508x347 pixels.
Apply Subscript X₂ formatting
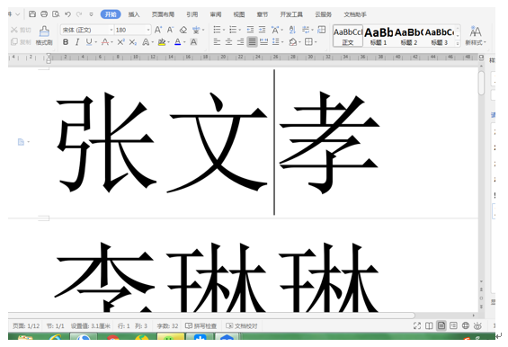point(132,41)
